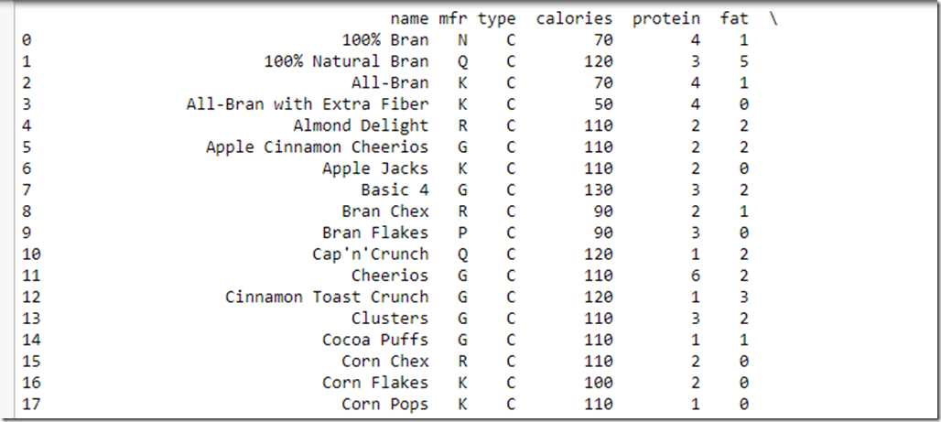
Task: Select the "Cinnamon Toast Crunch" name
Action: (327, 297)
